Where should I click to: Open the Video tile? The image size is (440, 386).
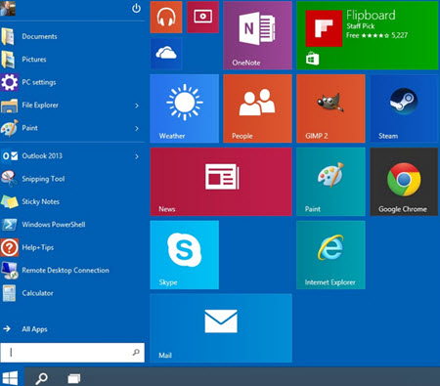pos(202,18)
